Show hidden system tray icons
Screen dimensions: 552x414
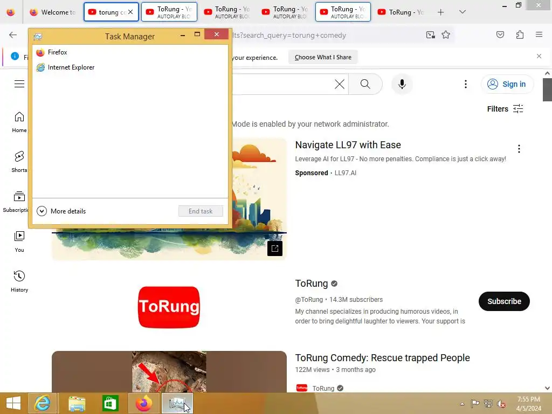(x=462, y=404)
